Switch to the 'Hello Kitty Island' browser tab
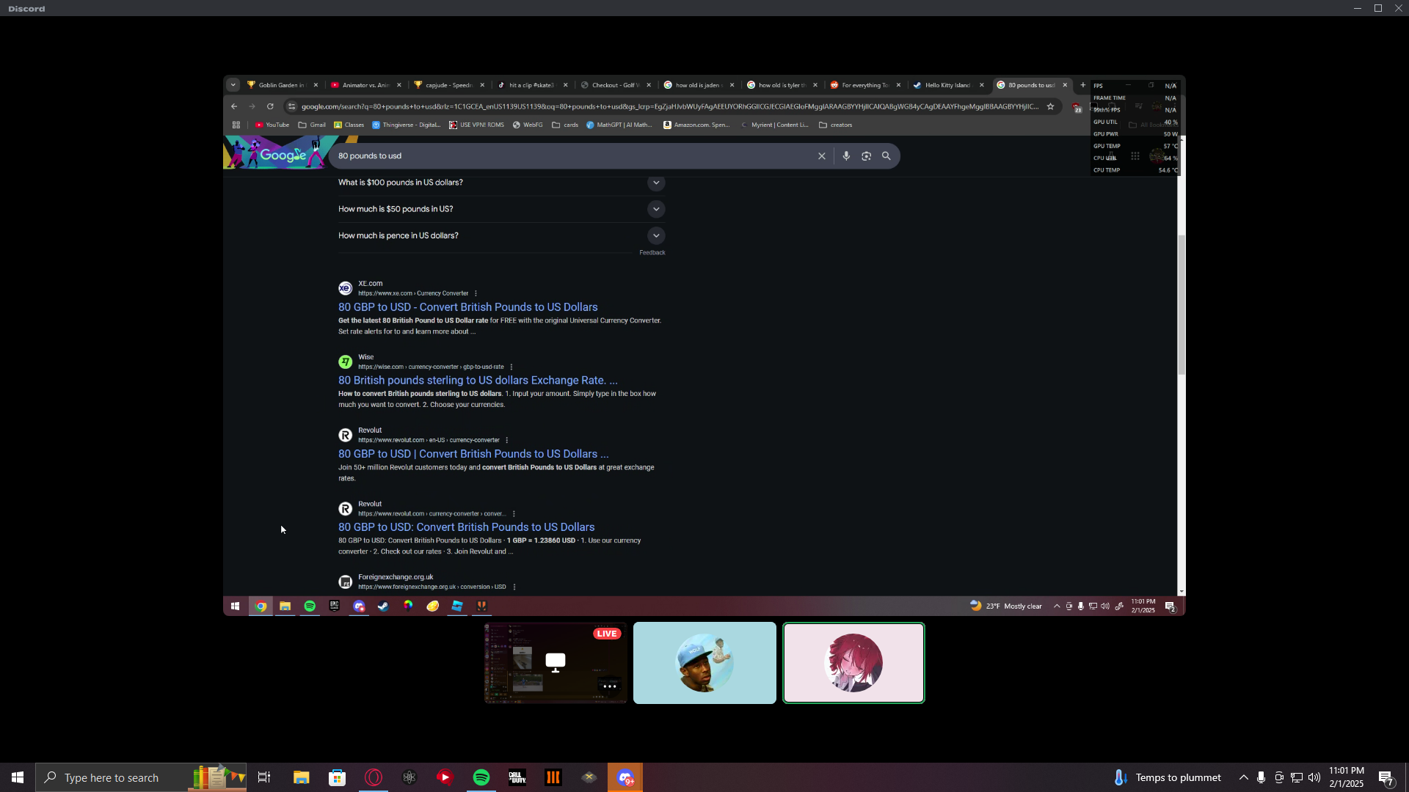Image resolution: width=1409 pixels, height=792 pixels. [x=947, y=85]
